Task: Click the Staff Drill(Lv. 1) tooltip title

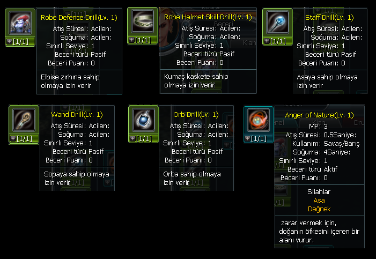Action: pyautogui.click(x=327, y=18)
